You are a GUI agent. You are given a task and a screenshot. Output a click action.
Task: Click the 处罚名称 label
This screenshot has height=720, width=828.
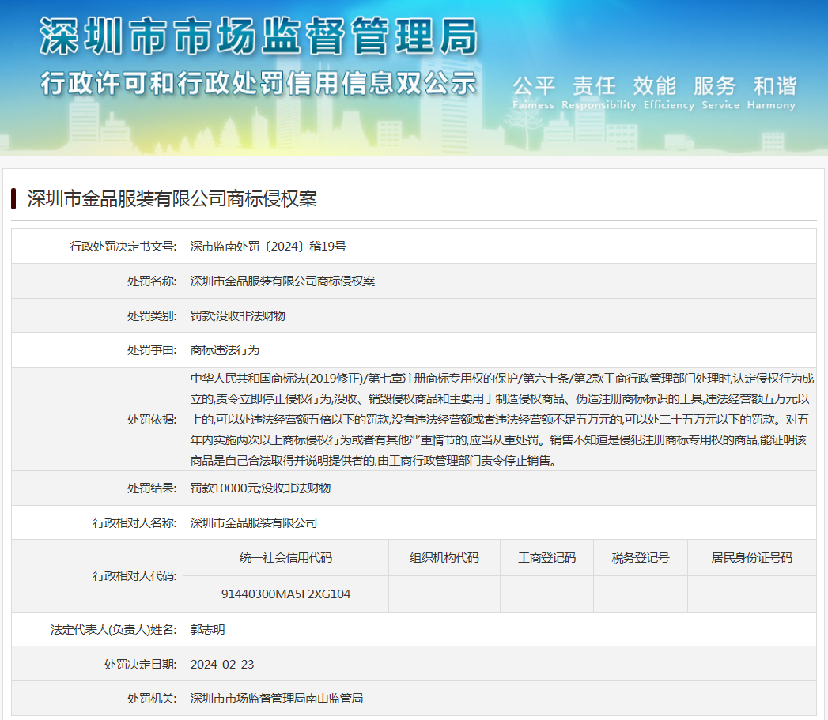click(x=152, y=281)
